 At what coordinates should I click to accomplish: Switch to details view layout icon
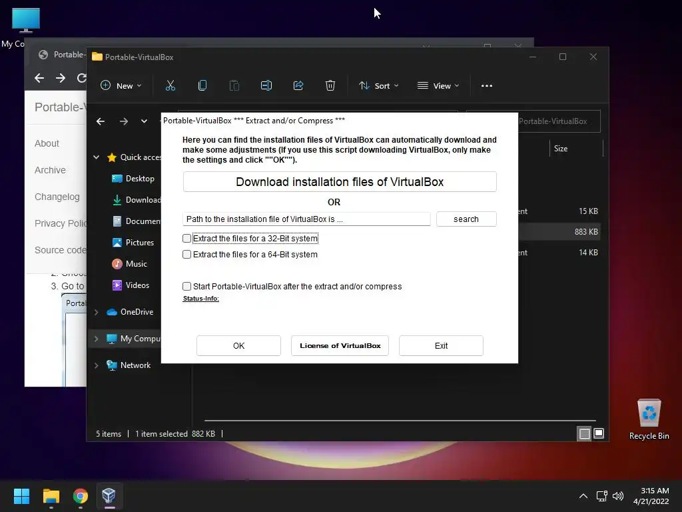(584, 433)
